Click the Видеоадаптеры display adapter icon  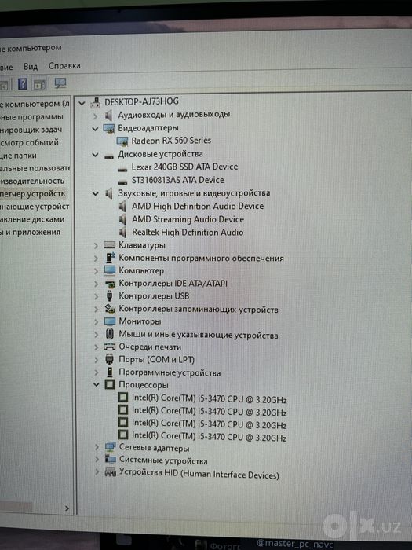tap(109, 128)
